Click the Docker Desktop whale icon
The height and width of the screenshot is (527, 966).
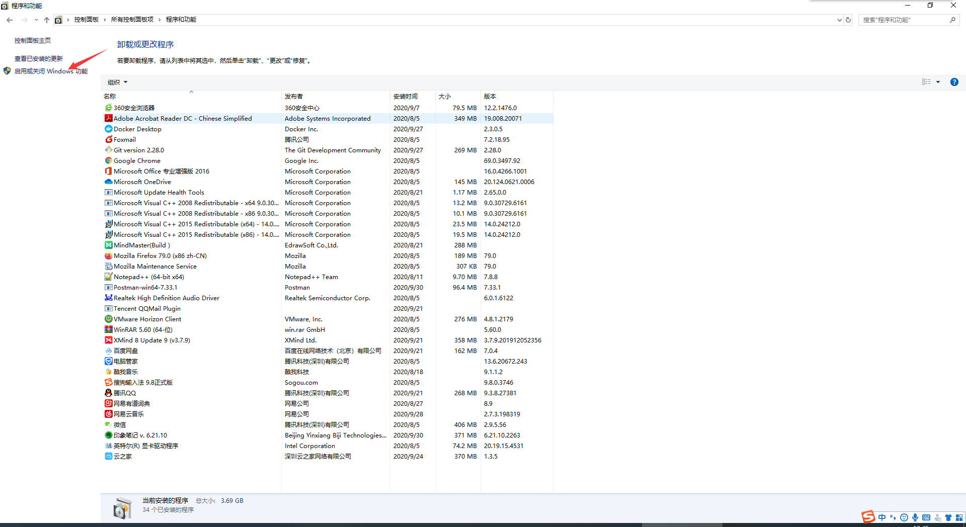108,129
